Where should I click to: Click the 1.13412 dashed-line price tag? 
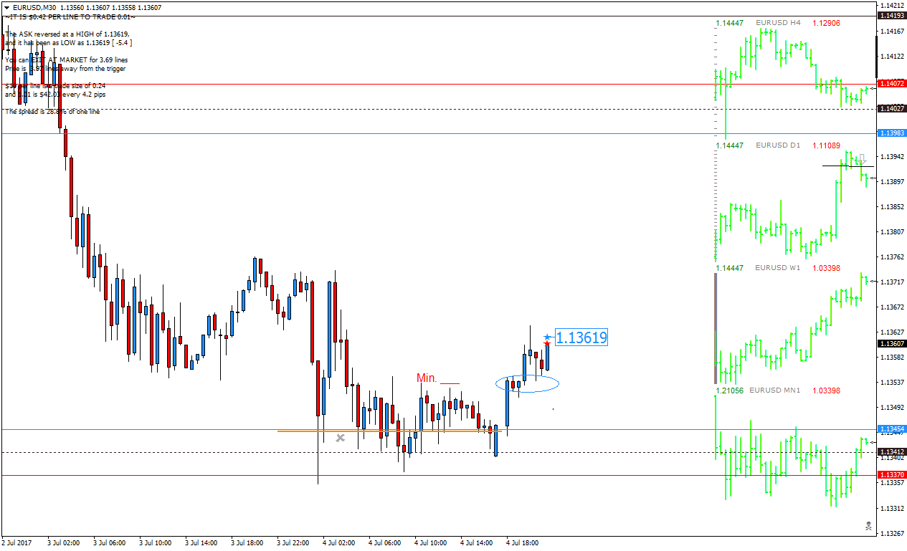pyautogui.click(x=892, y=452)
